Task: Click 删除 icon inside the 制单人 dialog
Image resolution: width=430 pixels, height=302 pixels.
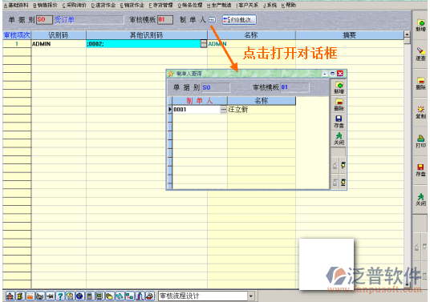Action: (339, 105)
